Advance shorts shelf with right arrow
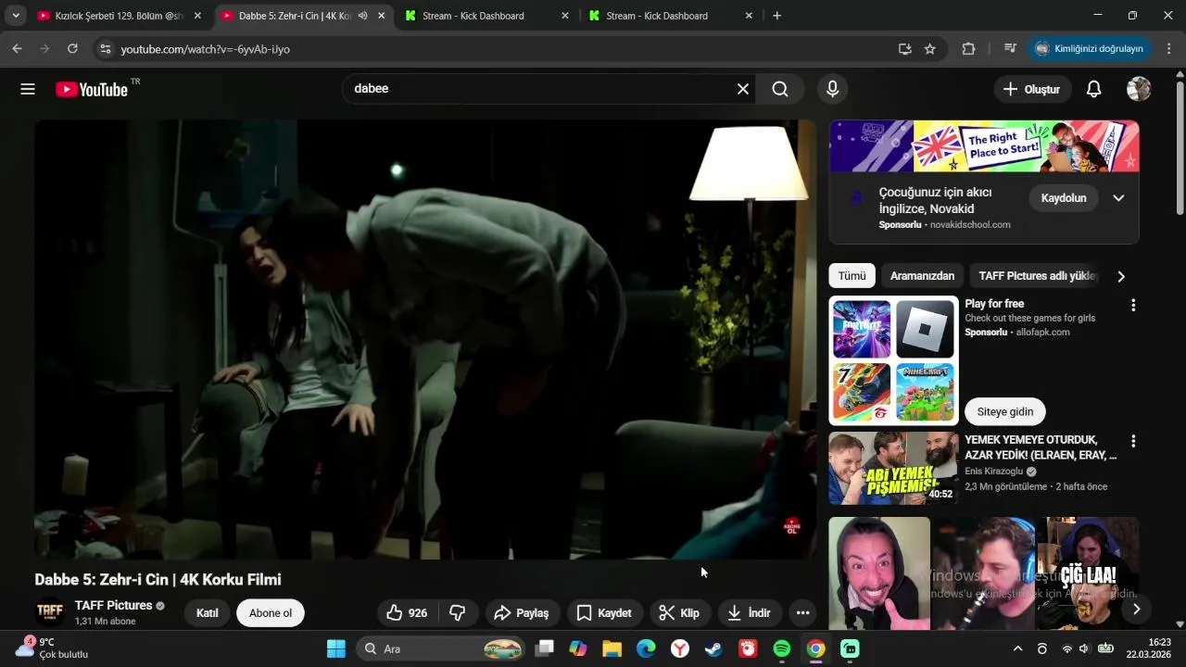This screenshot has width=1186, height=667. pos(1135,610)
